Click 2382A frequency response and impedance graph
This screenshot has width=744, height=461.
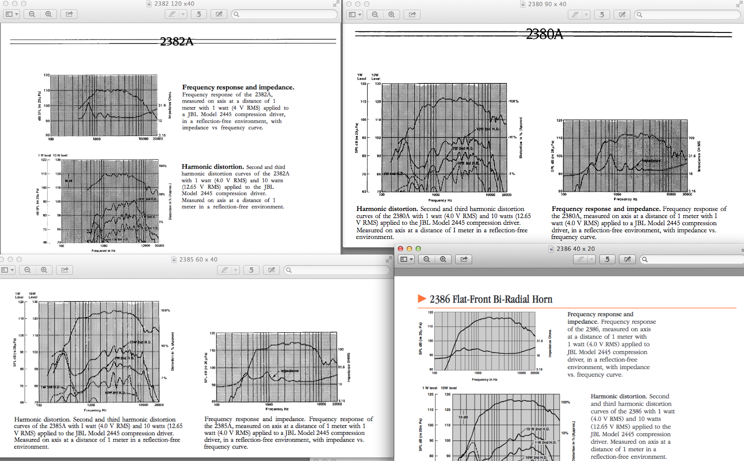coord(104,105)
